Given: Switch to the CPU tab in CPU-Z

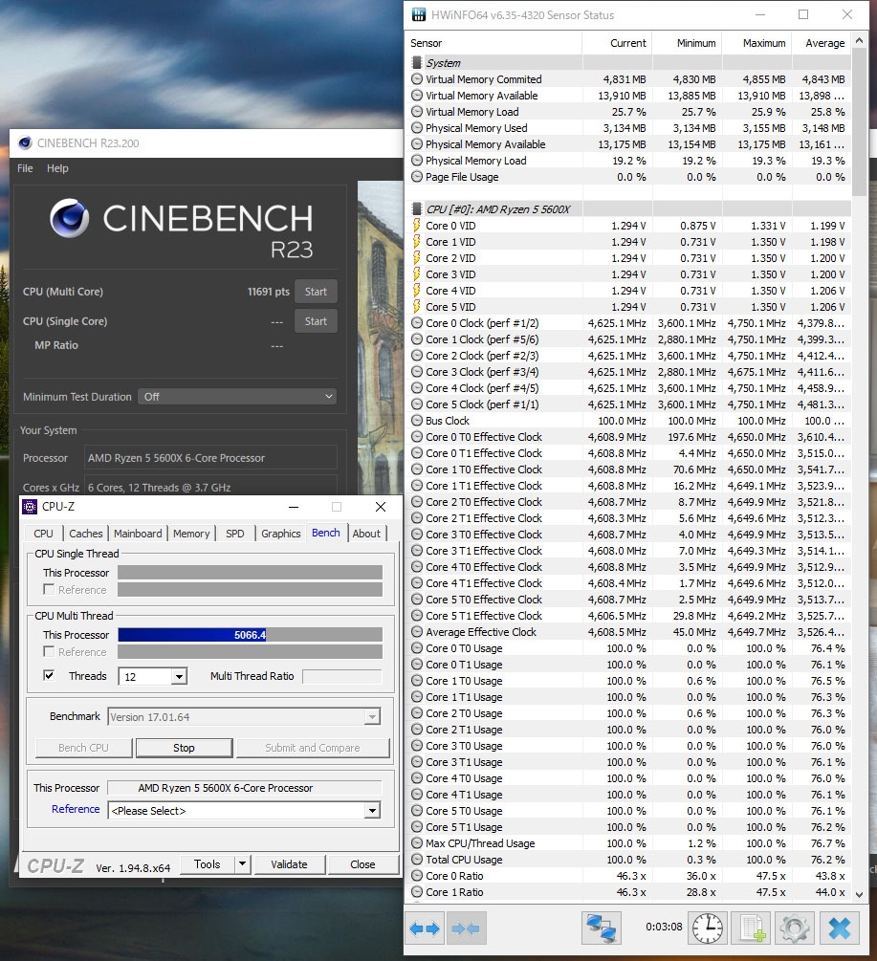Looking at the screenshot, I should [x=43, y=534].
